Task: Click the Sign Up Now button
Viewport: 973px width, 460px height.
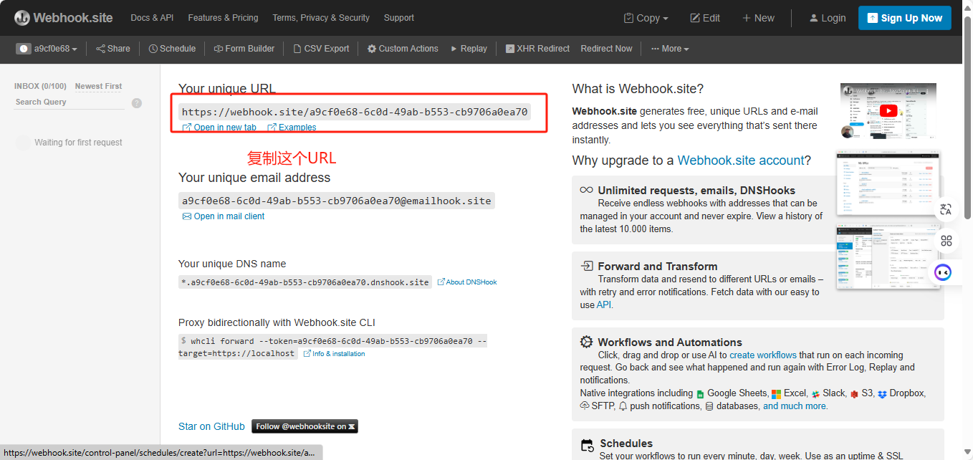Action: [905, 18]
